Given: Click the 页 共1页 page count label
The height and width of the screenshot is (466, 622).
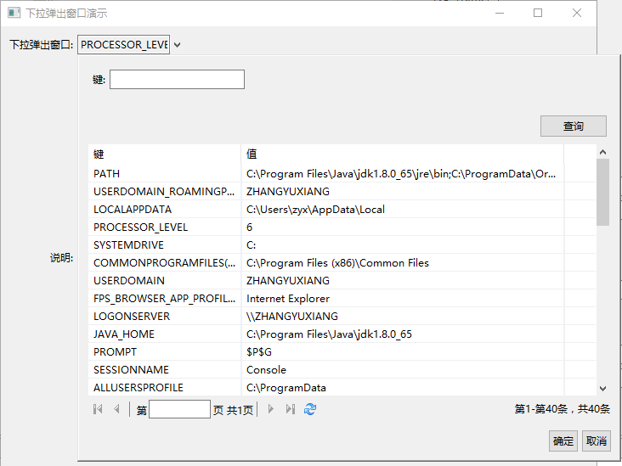Looking at the screenshot, I should tap(233, 410).
